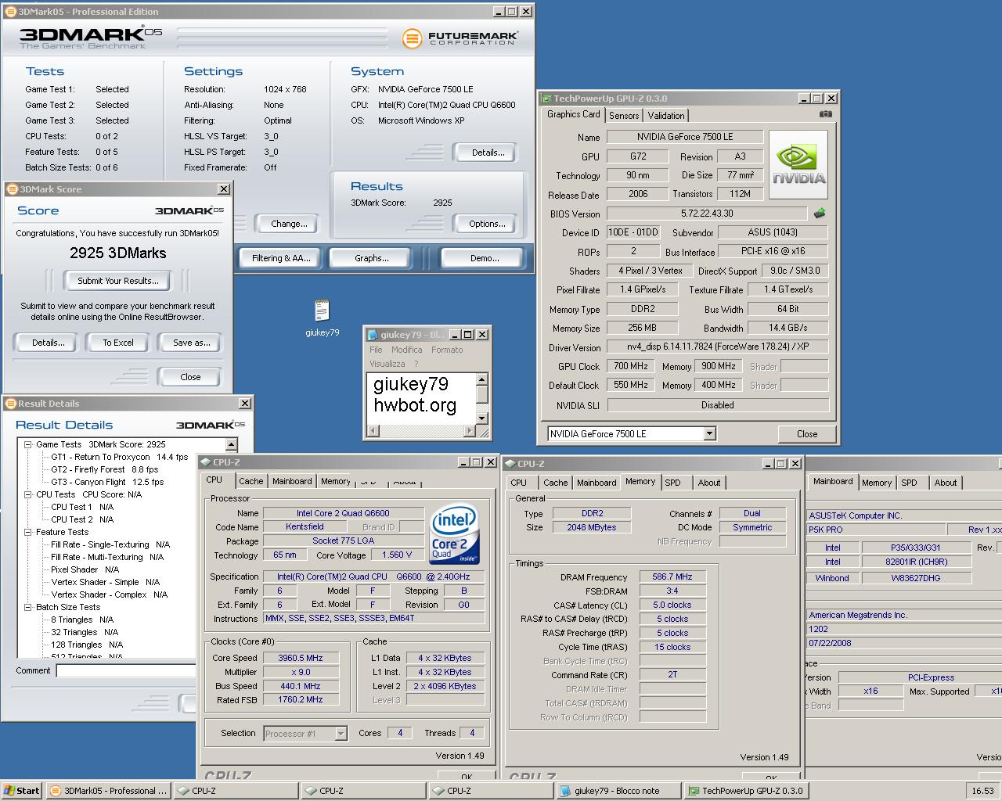Click the giukey79 text file desktop icon
Image resolution: width=1002 pixels, height=801 pixels.
pyautogui.click(x=322, y=318)
